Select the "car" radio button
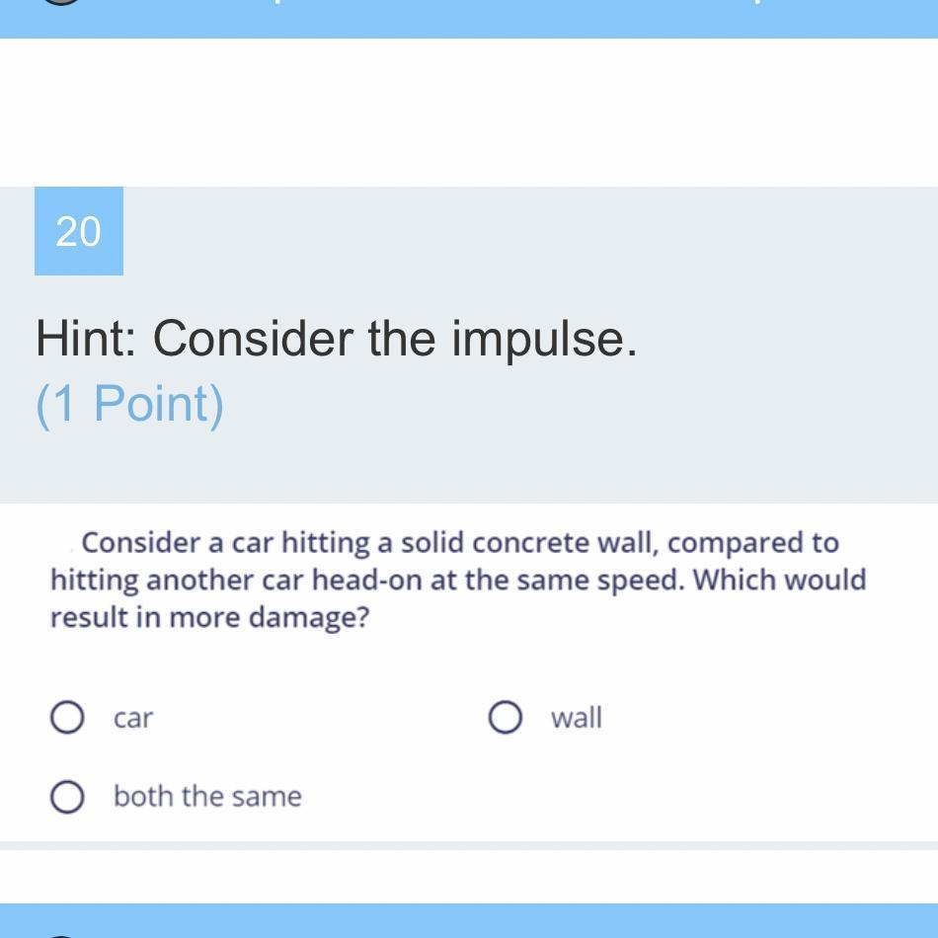938x938 pixels. (66, 718)
